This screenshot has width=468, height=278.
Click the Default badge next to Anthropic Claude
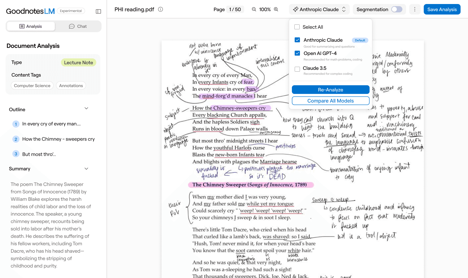(x=360, y=40)
